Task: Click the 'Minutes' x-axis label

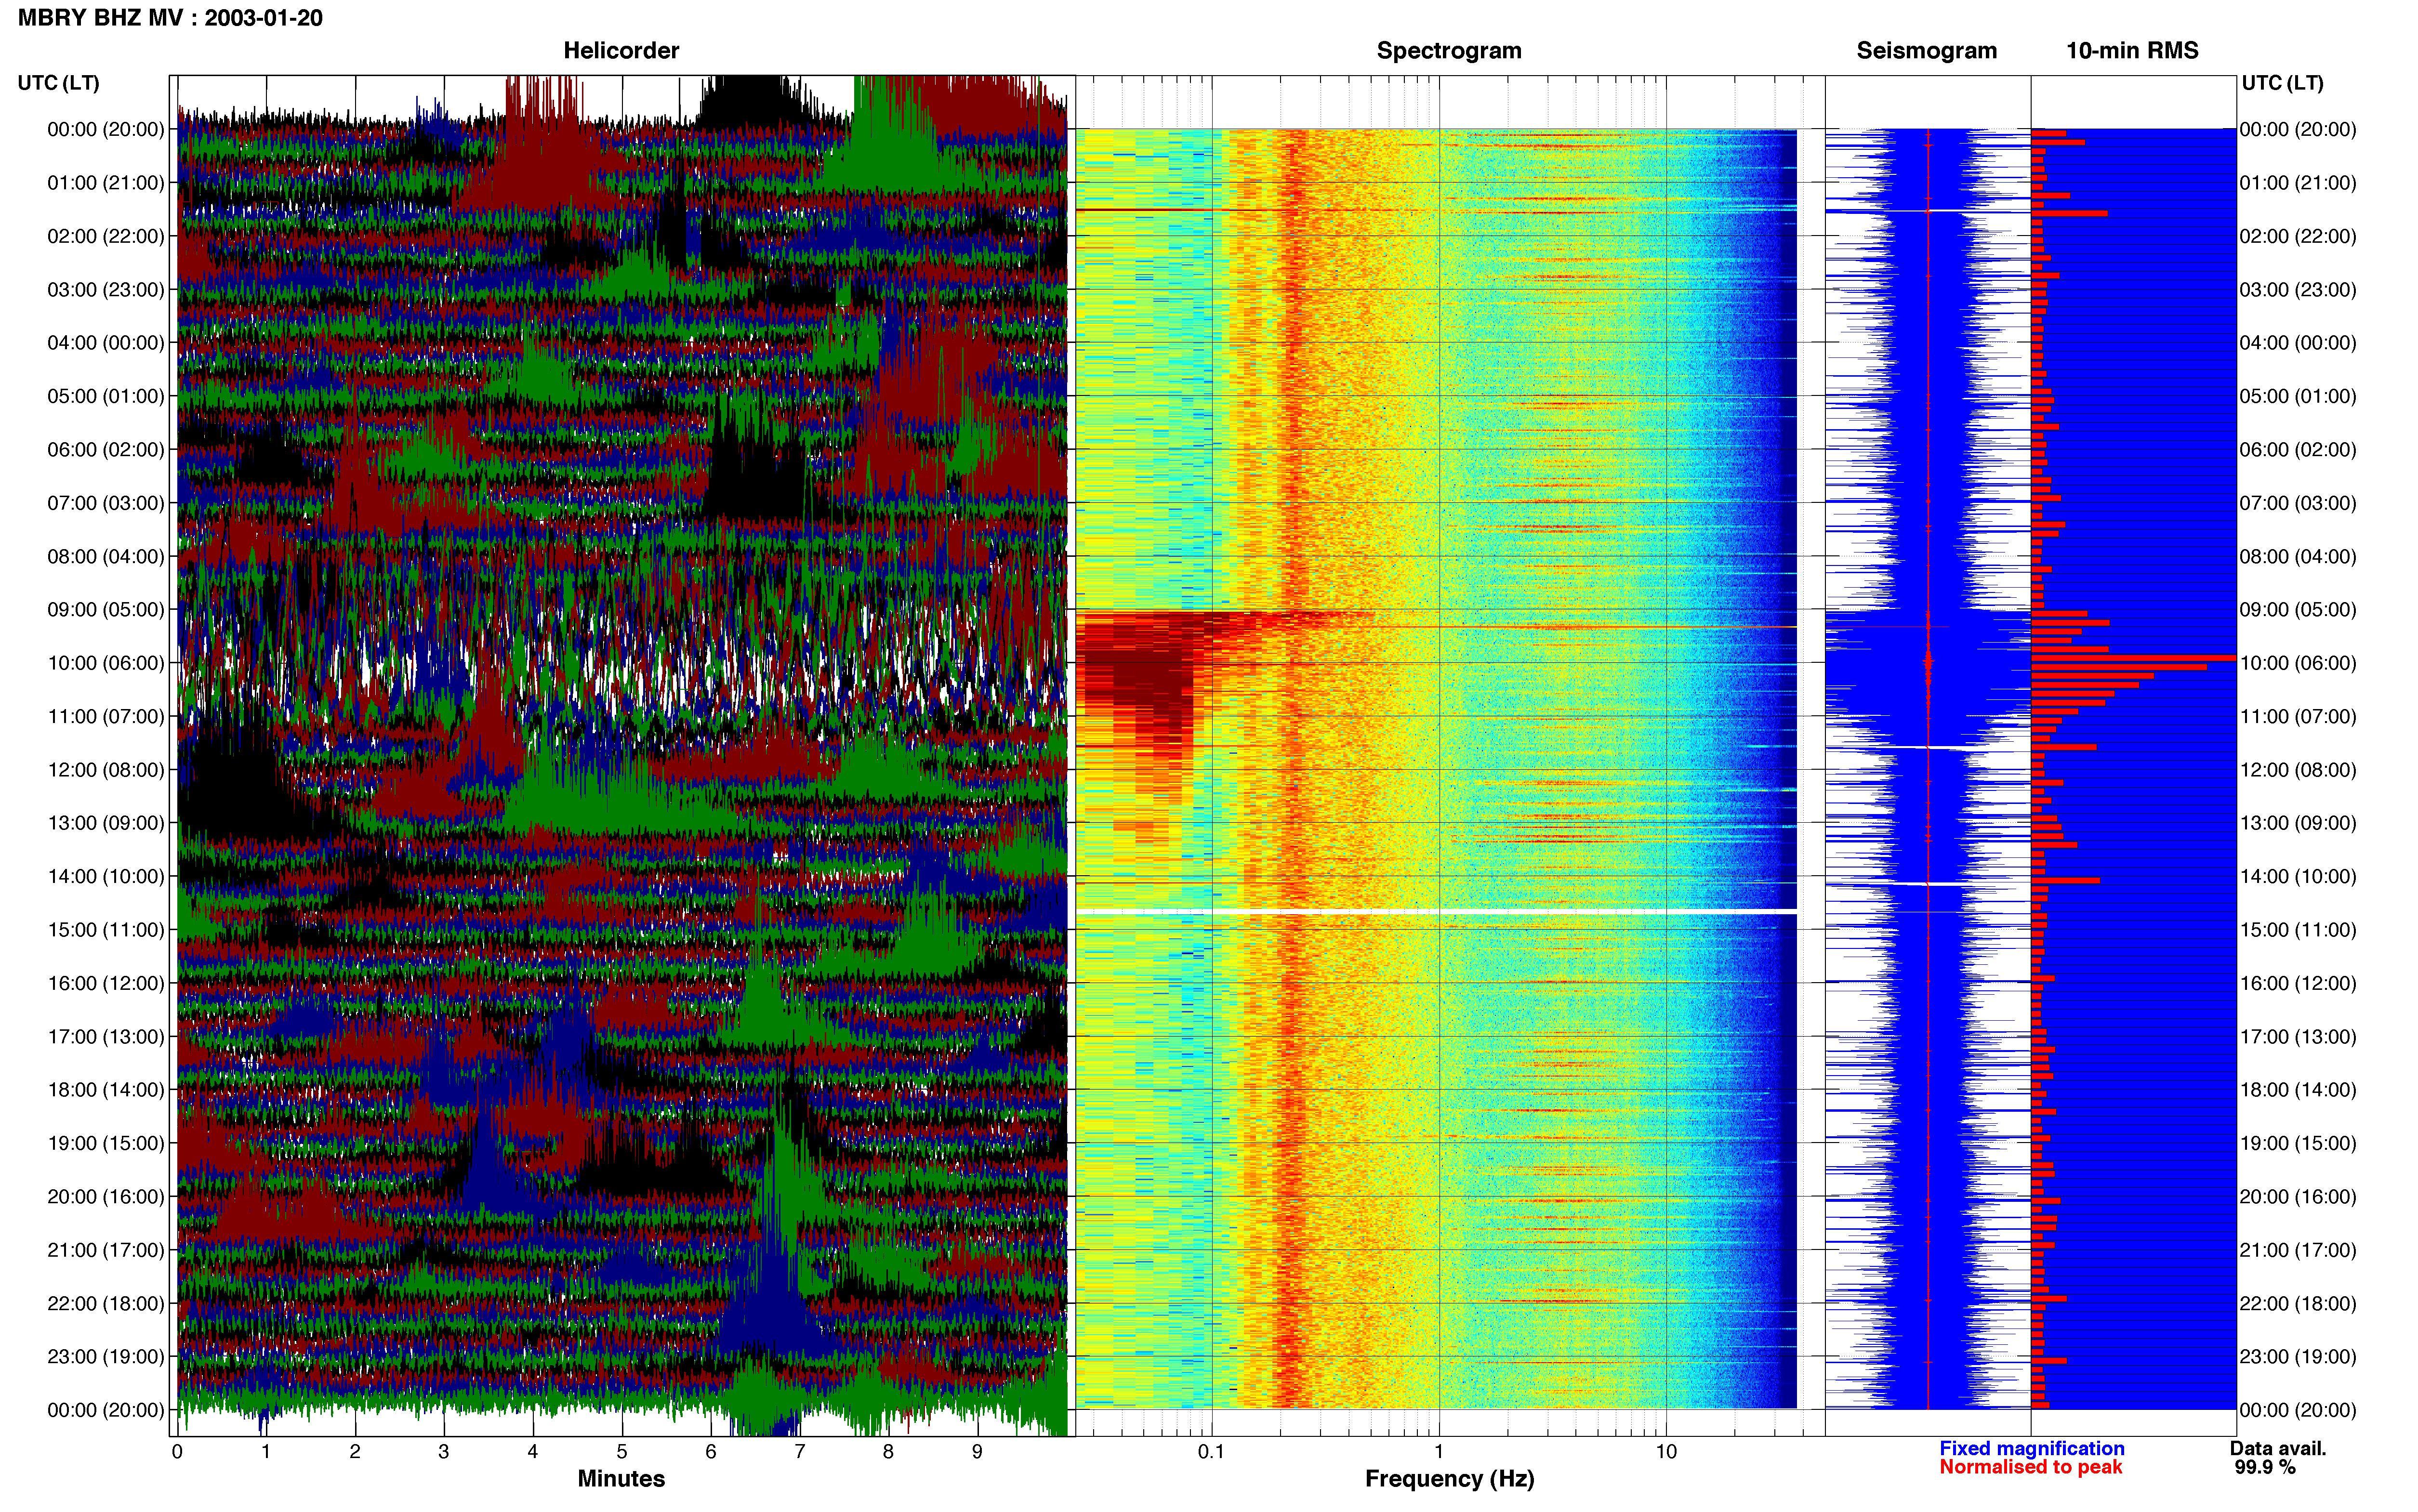Action: pos(621,1478)
